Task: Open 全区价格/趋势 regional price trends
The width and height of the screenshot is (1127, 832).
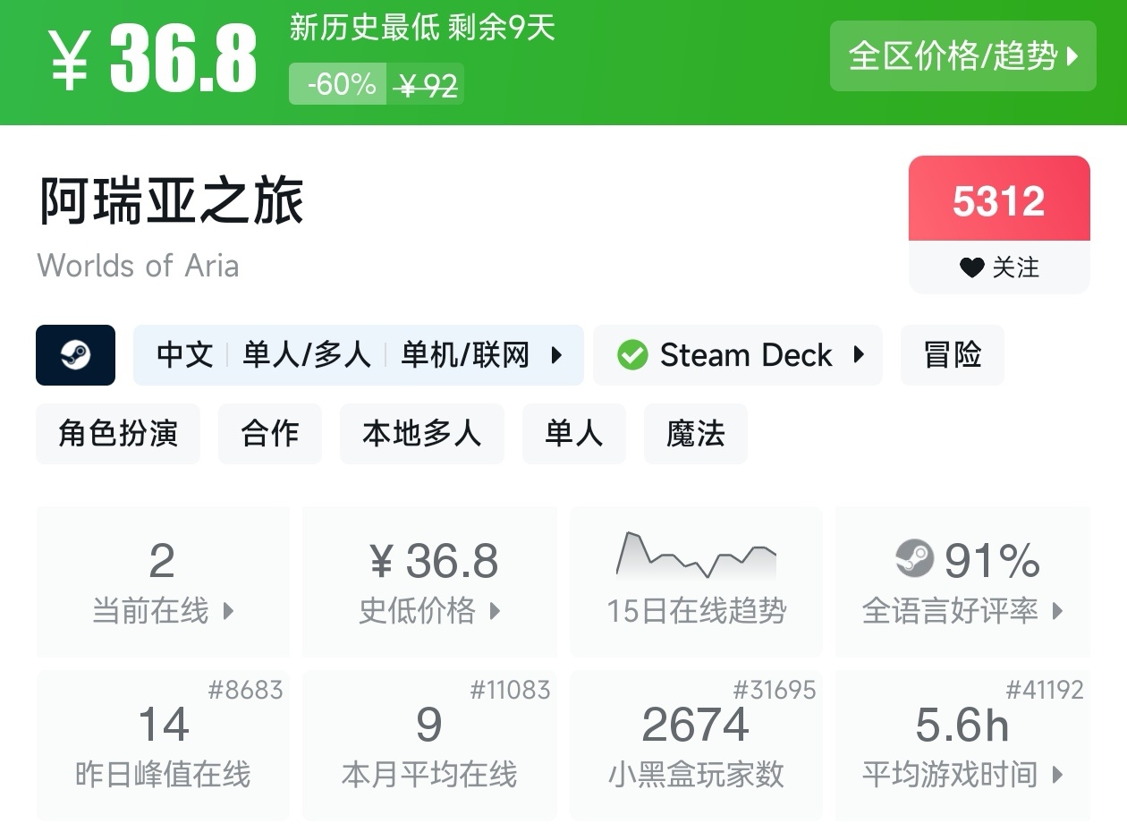Action: tap(962, 56)
